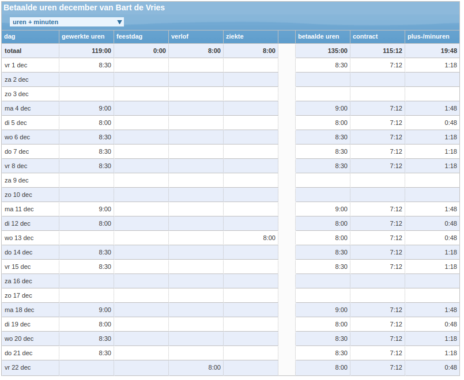The image size is (464, 380).
Task: Click the 'feestdag' column header
Action: click(x=129, y=36)
